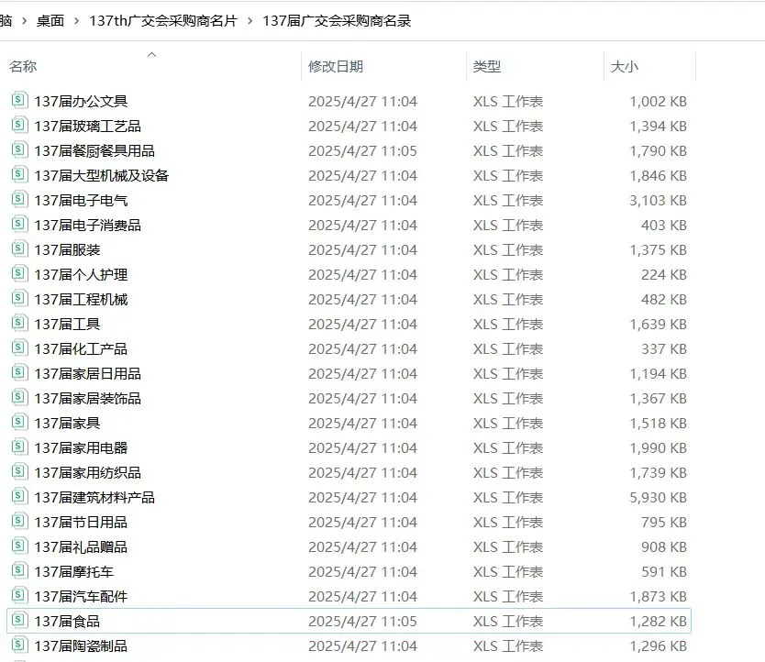
Task: Select the file name 137届家用纺织品
Action: pyautogui.click(x=88, y=473)
